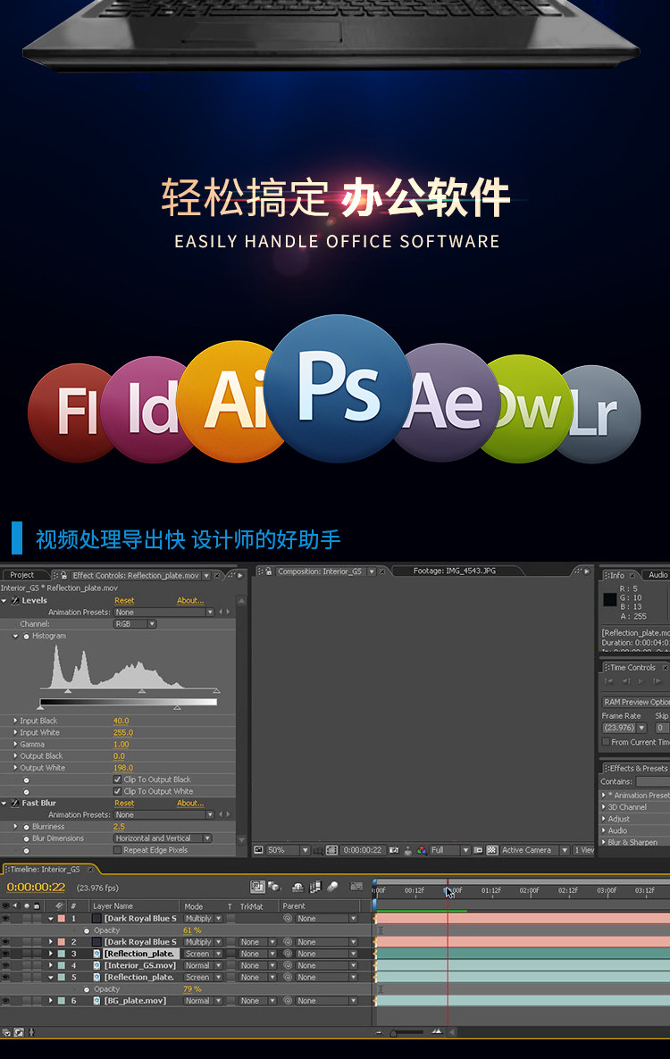The height and width of the screenshot is (1059, 670).
Task: Click the Blurriness stopwatch icon
Action: 26,827
